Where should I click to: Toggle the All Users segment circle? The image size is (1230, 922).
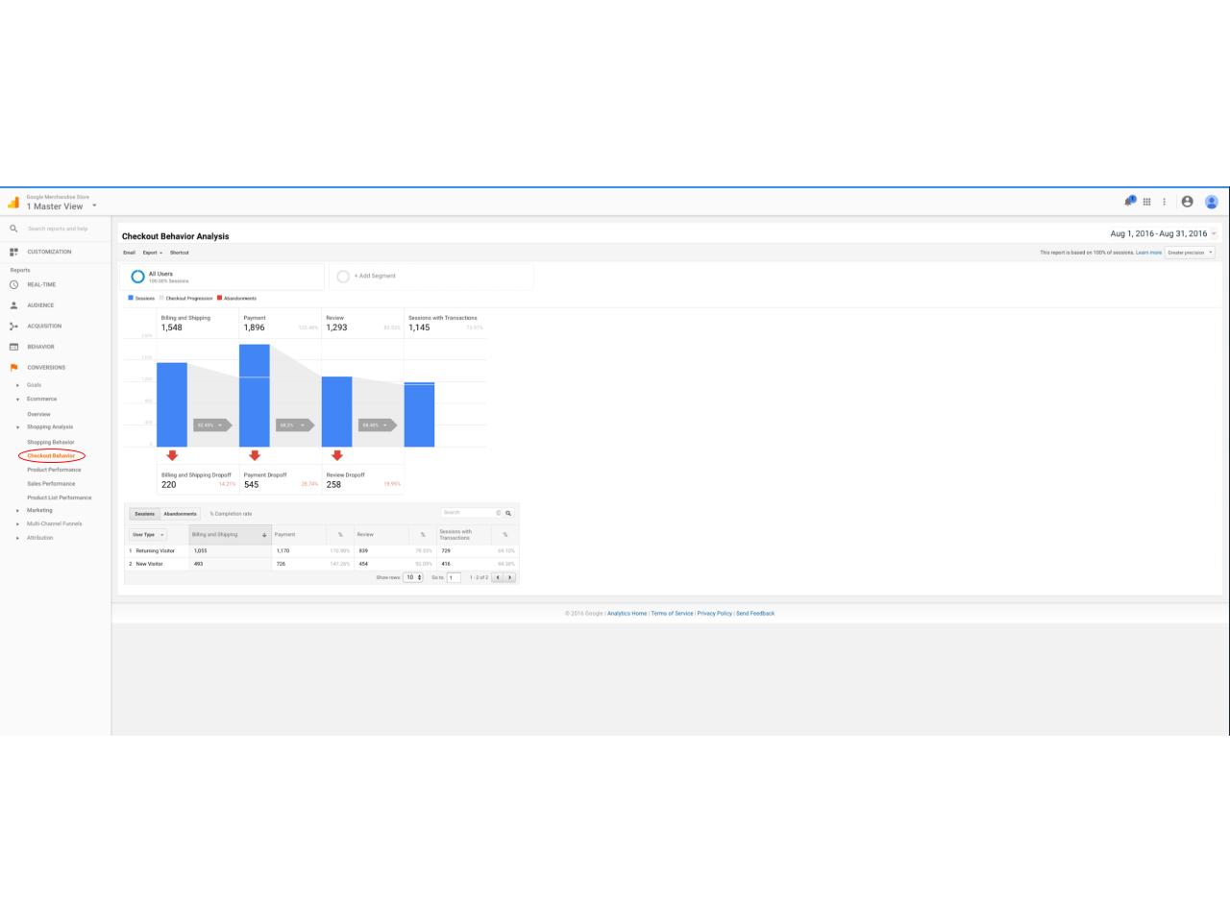(137, 277)
